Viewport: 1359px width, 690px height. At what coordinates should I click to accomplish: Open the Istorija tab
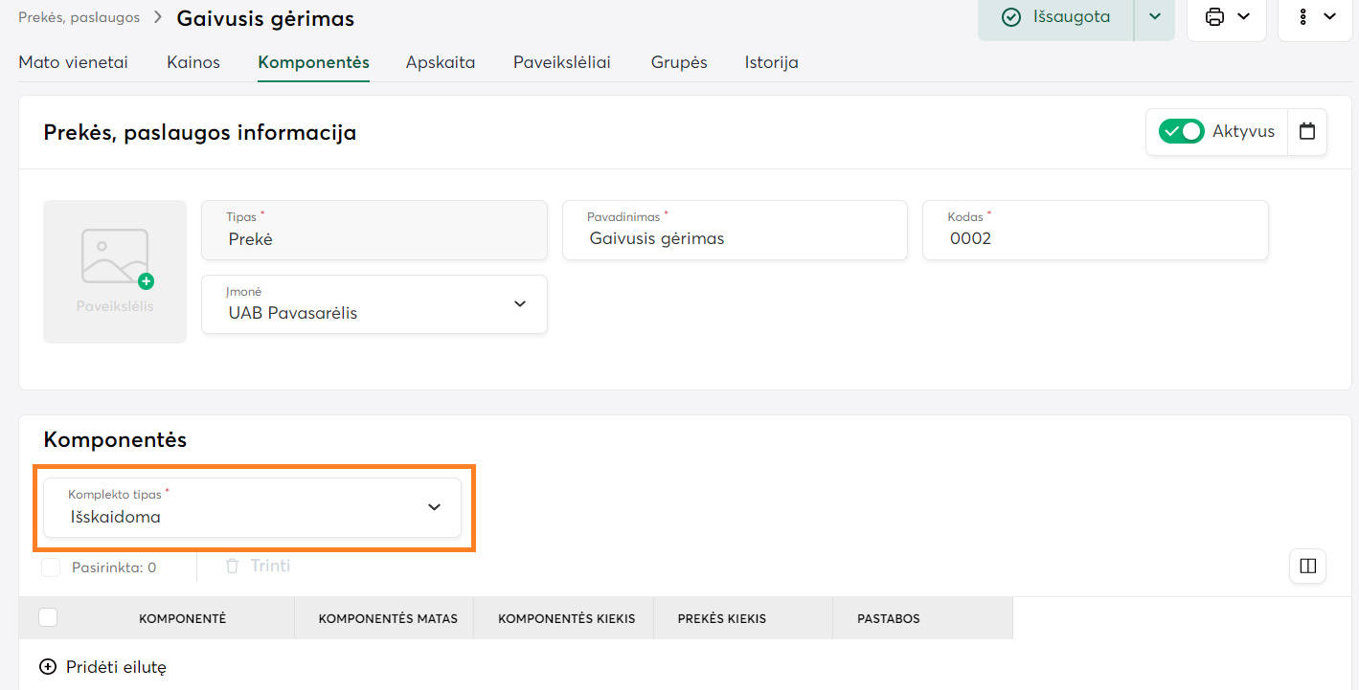tap(771, 62)
